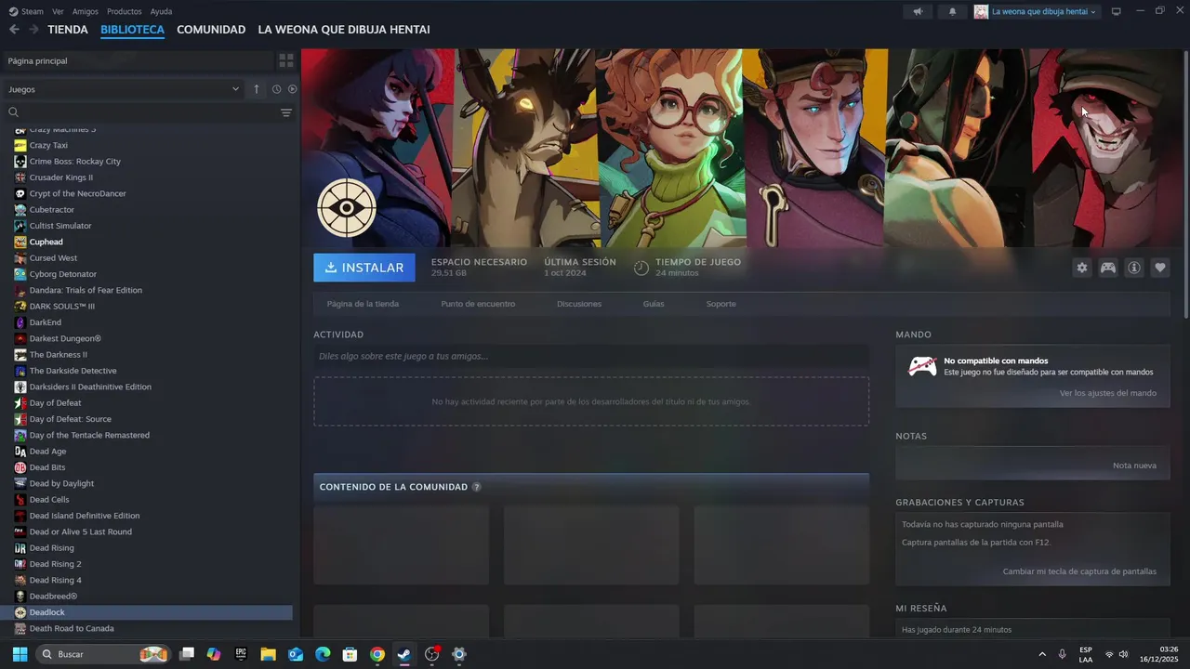The width and height of the screenshot is (1190, 669).
Task: Open advanced filter options icon
Action: click(286, 112)
